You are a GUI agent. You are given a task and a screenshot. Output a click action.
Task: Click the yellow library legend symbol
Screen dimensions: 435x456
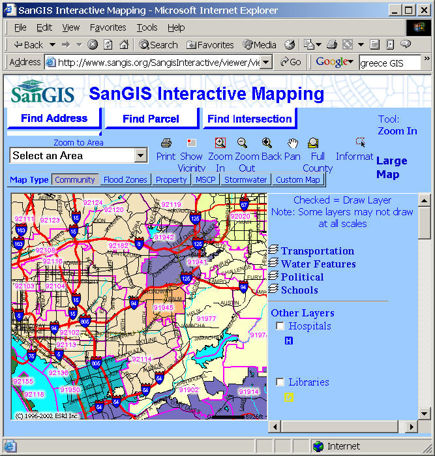[288, 397]
